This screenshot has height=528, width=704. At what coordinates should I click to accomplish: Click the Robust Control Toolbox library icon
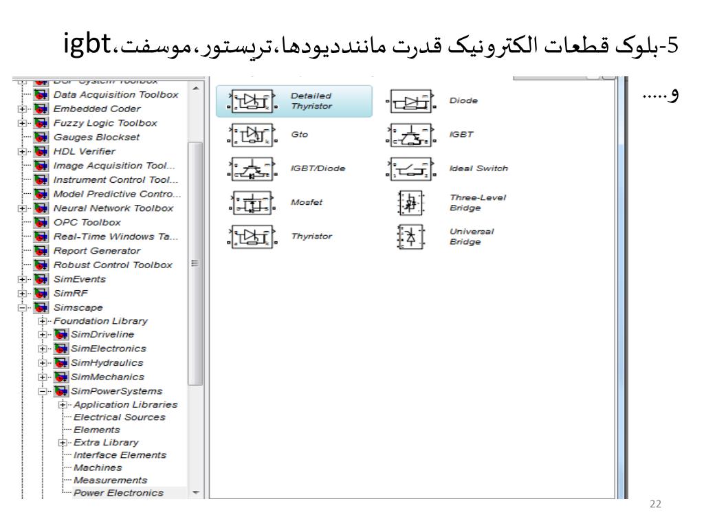click(x=41, y=265)
